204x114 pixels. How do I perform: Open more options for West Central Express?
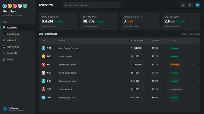point(193,48)
